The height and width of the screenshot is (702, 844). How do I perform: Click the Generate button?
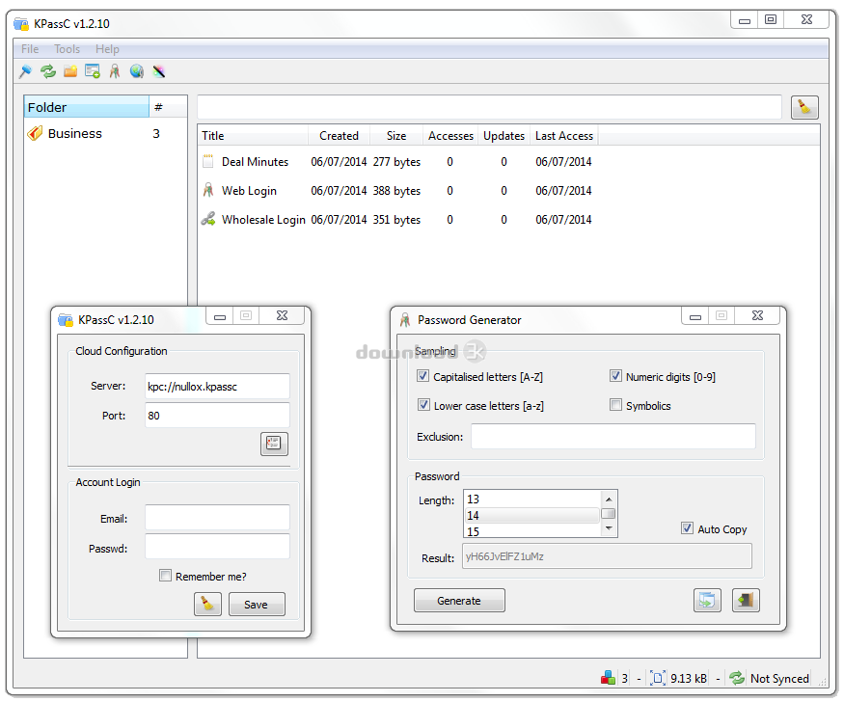click(x=459, y=601)
